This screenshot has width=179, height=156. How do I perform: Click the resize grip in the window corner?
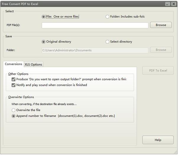click(x=175, y=152)
